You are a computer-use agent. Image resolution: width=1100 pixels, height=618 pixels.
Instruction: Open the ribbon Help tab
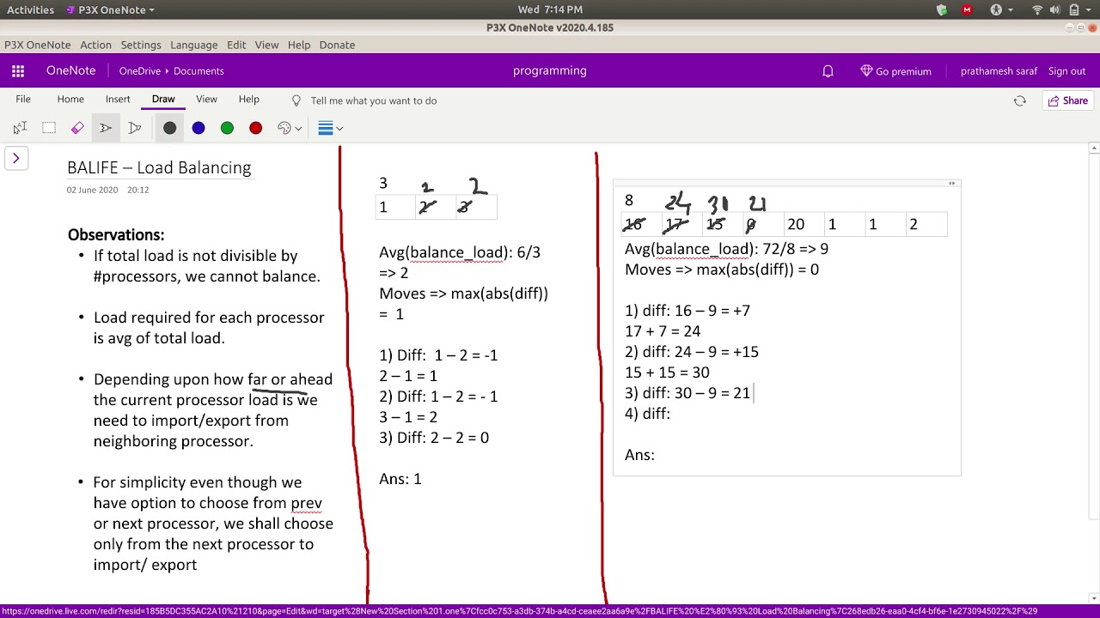tap(249, 100)
